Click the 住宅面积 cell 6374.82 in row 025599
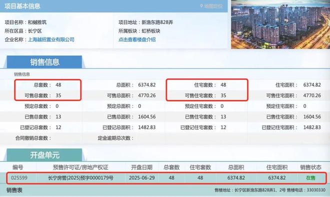Viewport: 330px width, 197px height. pyautogui.click(x=277, y=178)
